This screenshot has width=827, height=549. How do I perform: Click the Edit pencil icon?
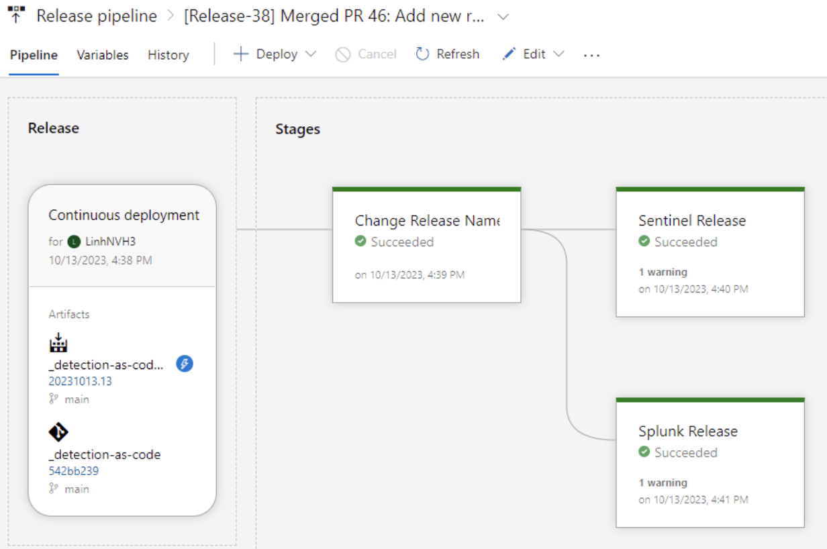point(509,54)
